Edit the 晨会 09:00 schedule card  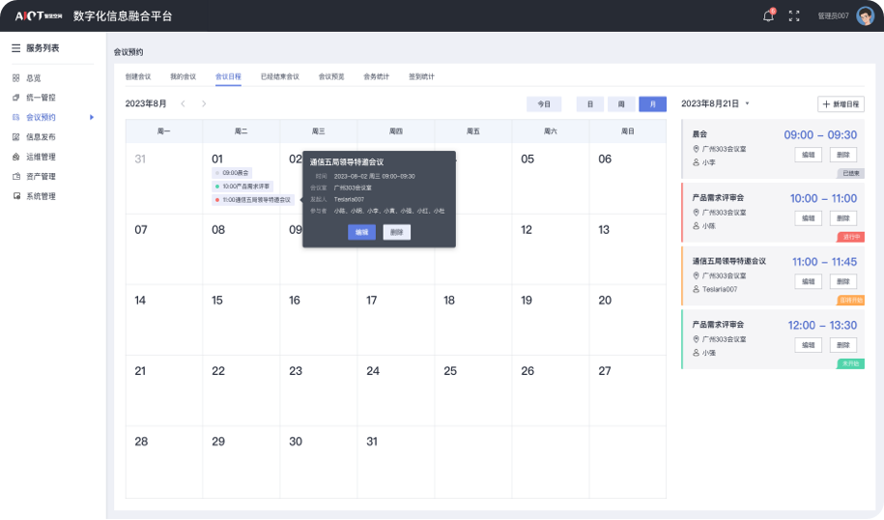(x=809, y=155)
